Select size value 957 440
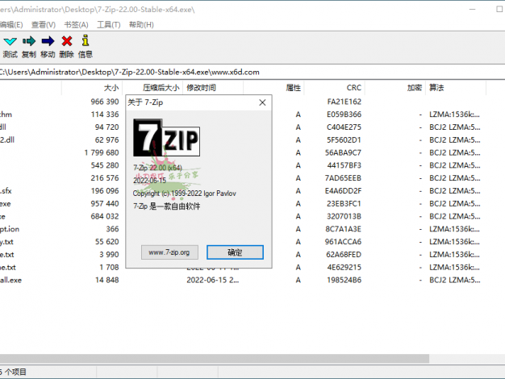Screen dimensions: 505x379 pyautogui.click(x=105, y=204)
